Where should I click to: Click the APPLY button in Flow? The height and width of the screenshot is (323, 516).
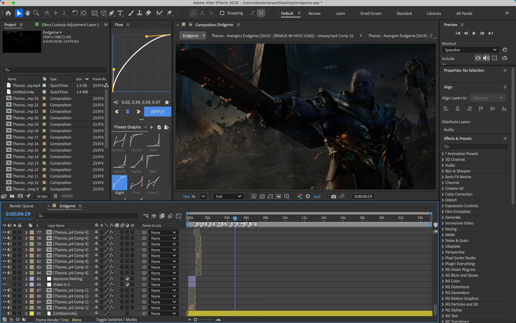tap(157, 112)
